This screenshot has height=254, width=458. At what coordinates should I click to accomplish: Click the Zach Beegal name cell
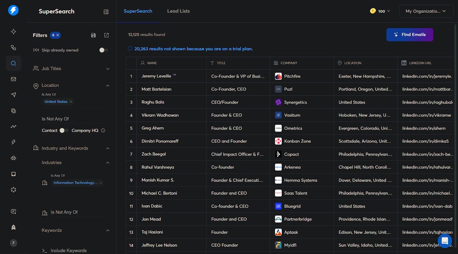click(154, 154)
